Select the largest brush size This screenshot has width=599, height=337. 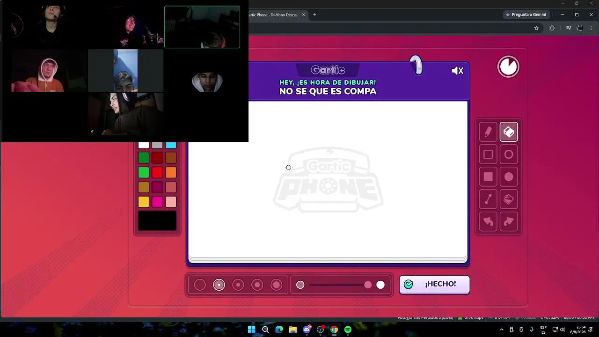click(277, 285)
